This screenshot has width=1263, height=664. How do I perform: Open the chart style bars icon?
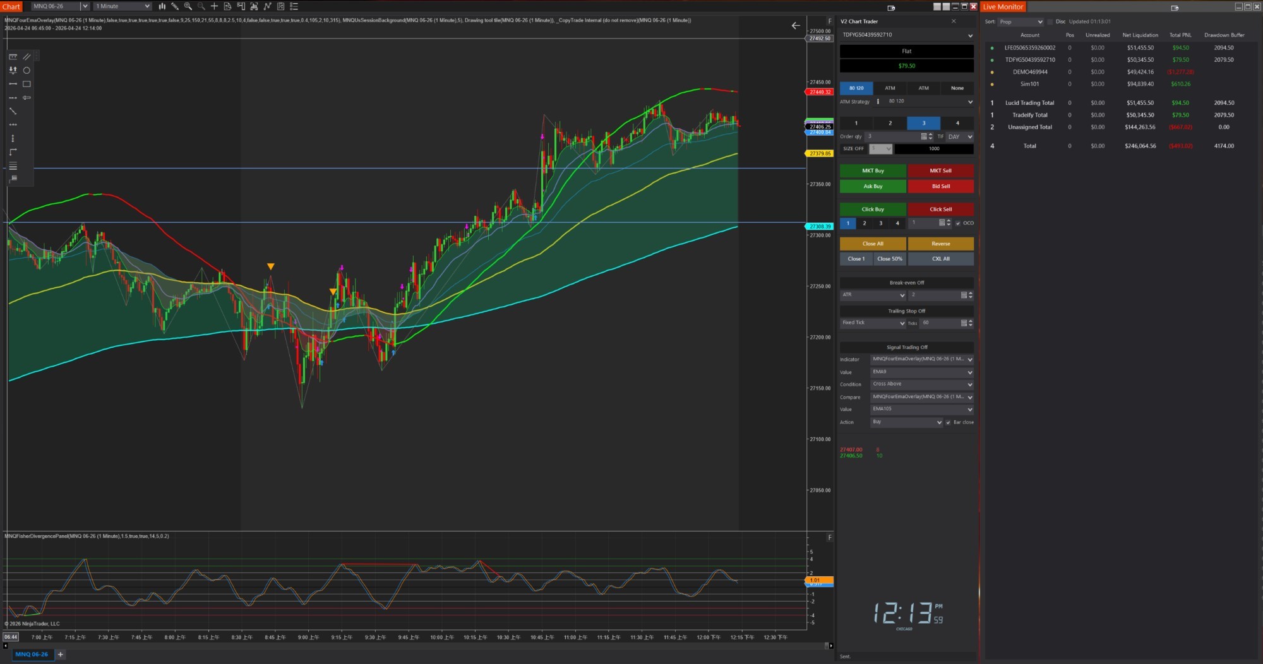click(162, 6)
